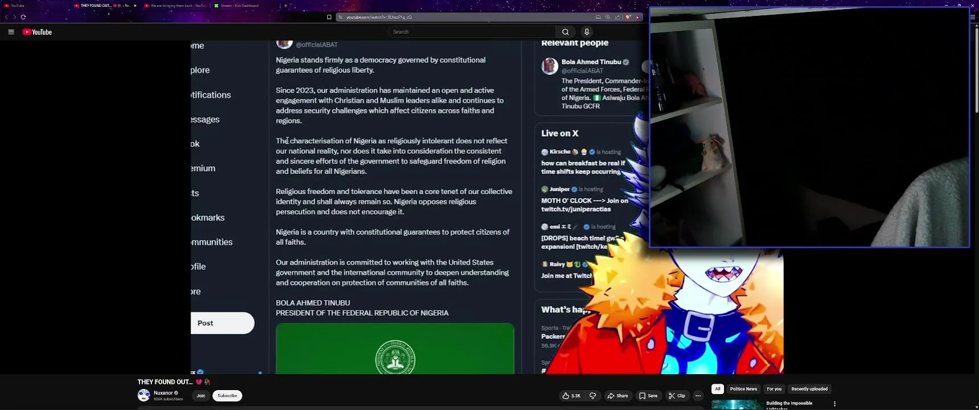Open Nuxanor channel avatar

144,395
